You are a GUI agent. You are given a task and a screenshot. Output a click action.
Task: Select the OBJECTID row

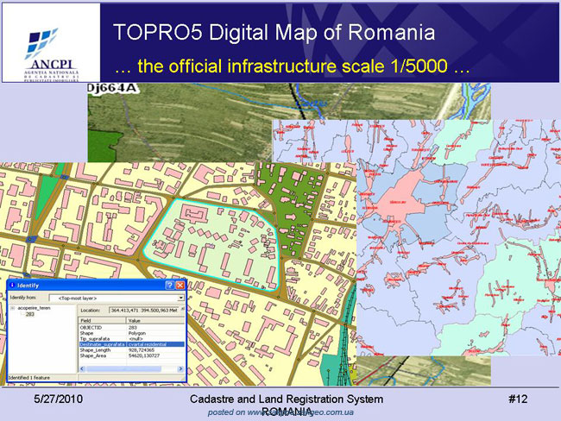pos(131,327)
